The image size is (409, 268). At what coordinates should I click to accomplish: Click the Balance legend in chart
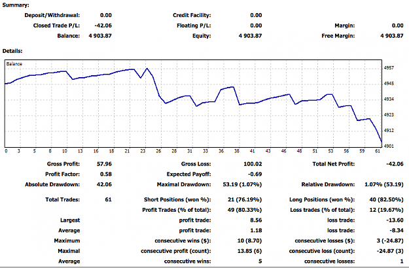[x=14, y=64]
